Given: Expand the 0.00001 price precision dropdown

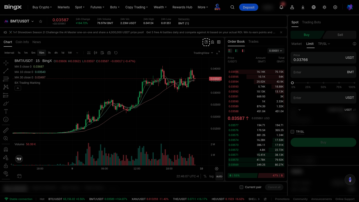Looking at the screenshot, I should coord(275,51).
